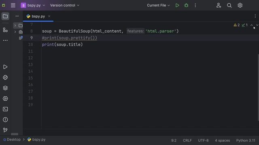This screenshot has width=259, height=145.
Task: Open the Problems tool window
Action: click(5, 120)
